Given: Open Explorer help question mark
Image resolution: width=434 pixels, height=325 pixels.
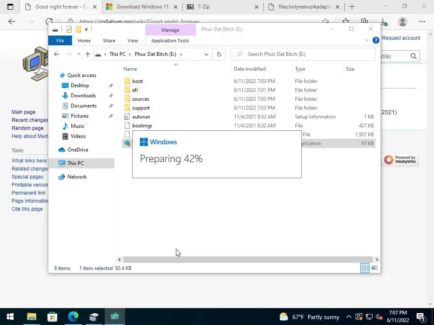Looking at the screenshot, I should 376,40.
